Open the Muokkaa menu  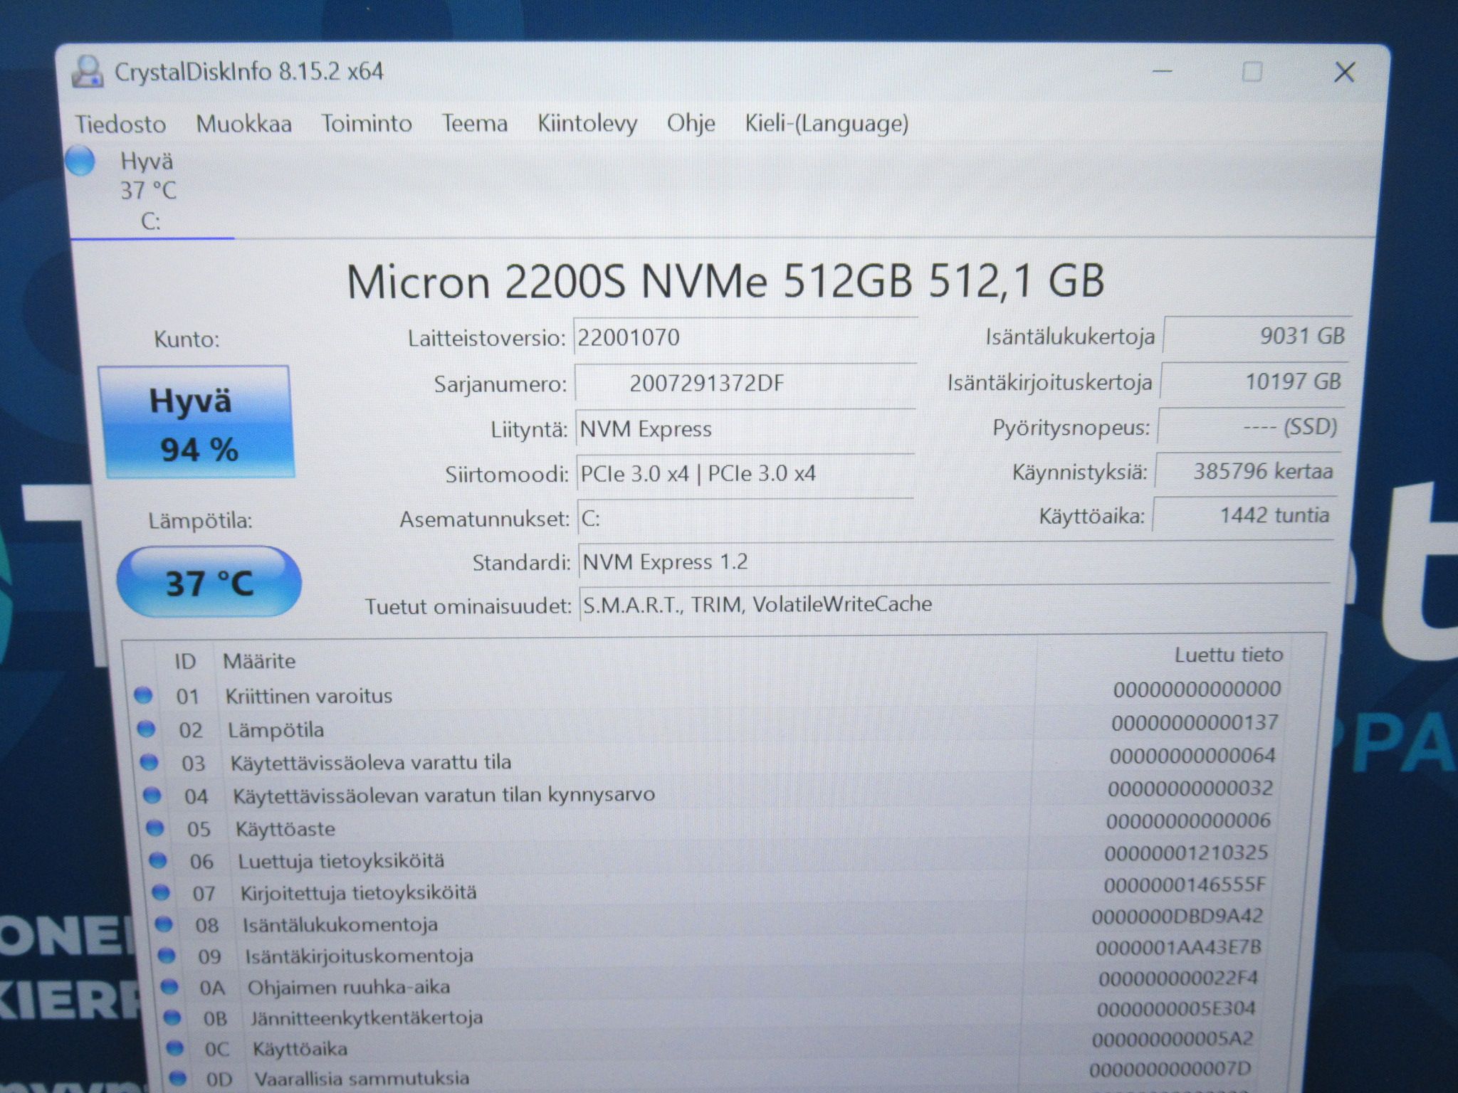point(244,124)
